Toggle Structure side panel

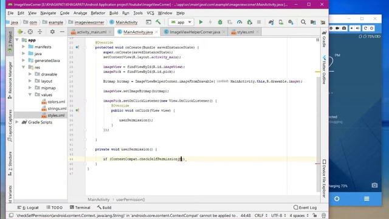pyautogui.click(x=10, y=164)
